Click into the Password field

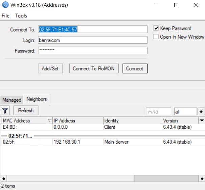(93, 50)
